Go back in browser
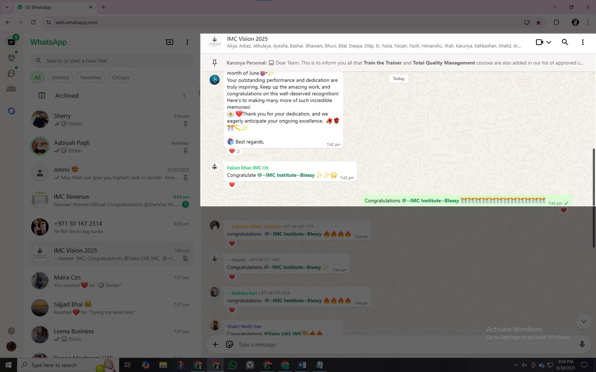The width and height of the screenshot is (596, 372). click(8, 22)
